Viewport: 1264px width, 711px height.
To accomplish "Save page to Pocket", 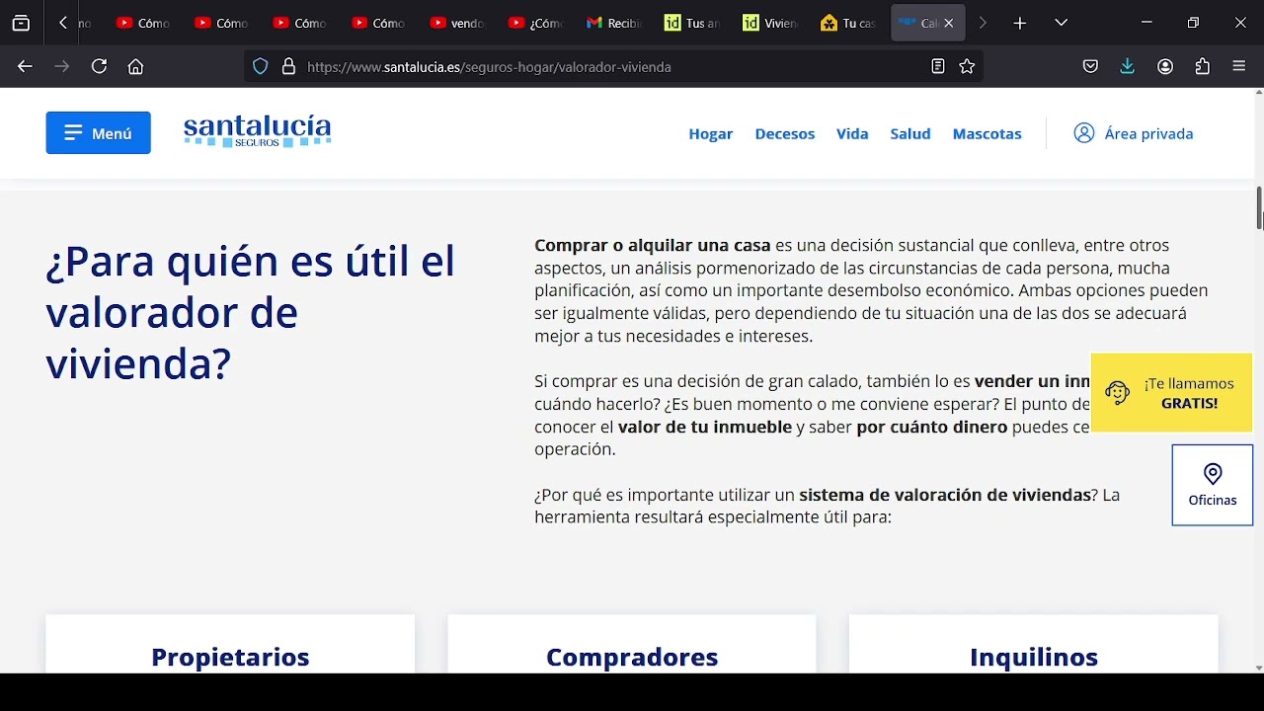I will tap(1090, 67).
